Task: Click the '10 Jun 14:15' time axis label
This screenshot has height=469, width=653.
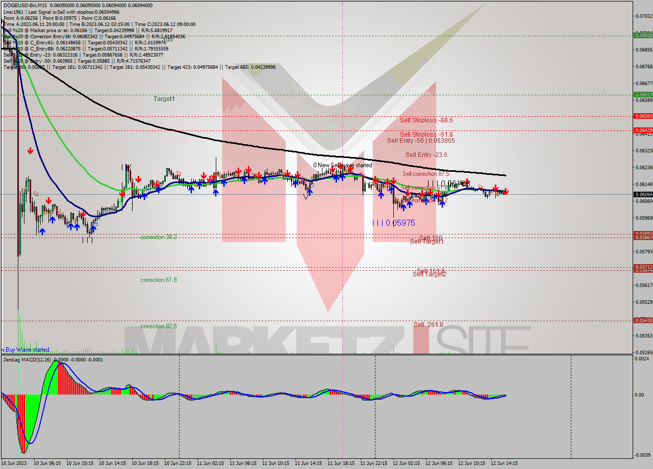Action: (x=112, y=464)
